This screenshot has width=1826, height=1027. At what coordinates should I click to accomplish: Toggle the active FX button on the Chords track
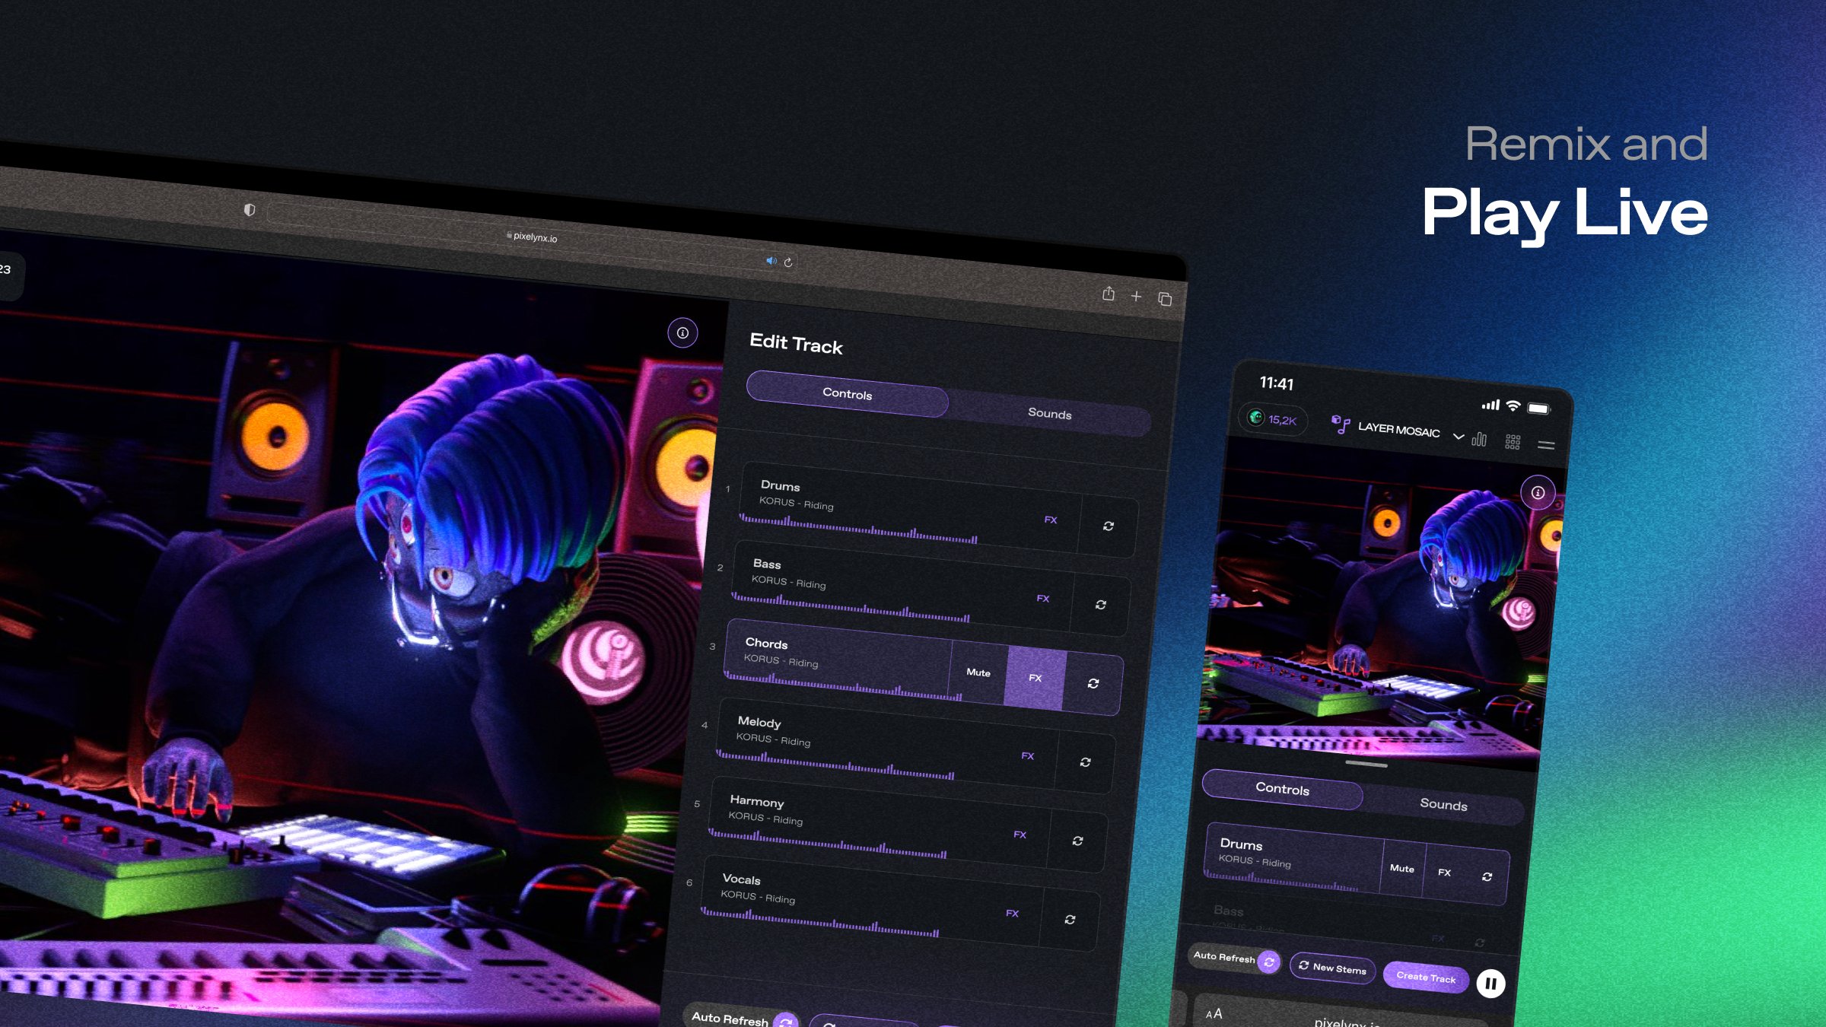(x=1035, y=678)
